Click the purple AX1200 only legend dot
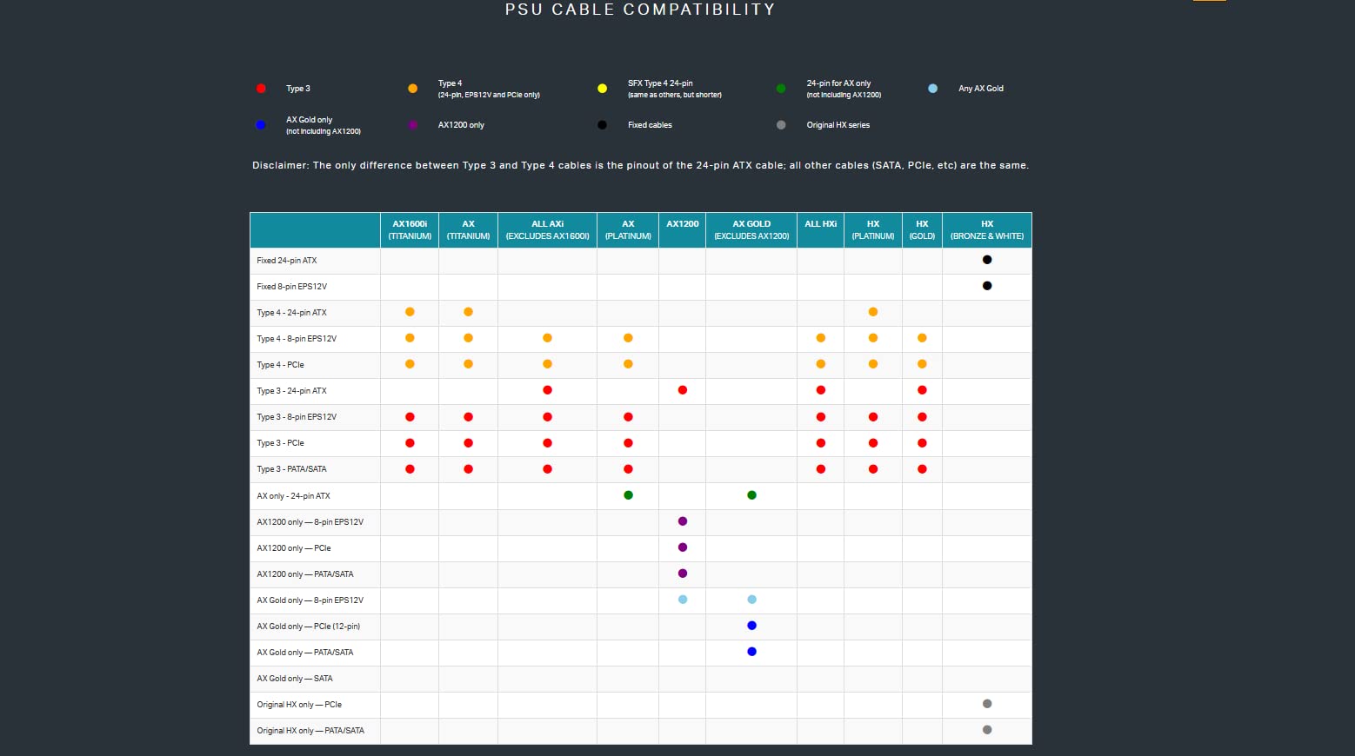This screenshot has width=1355, height=756. click(x=412, y=125)
